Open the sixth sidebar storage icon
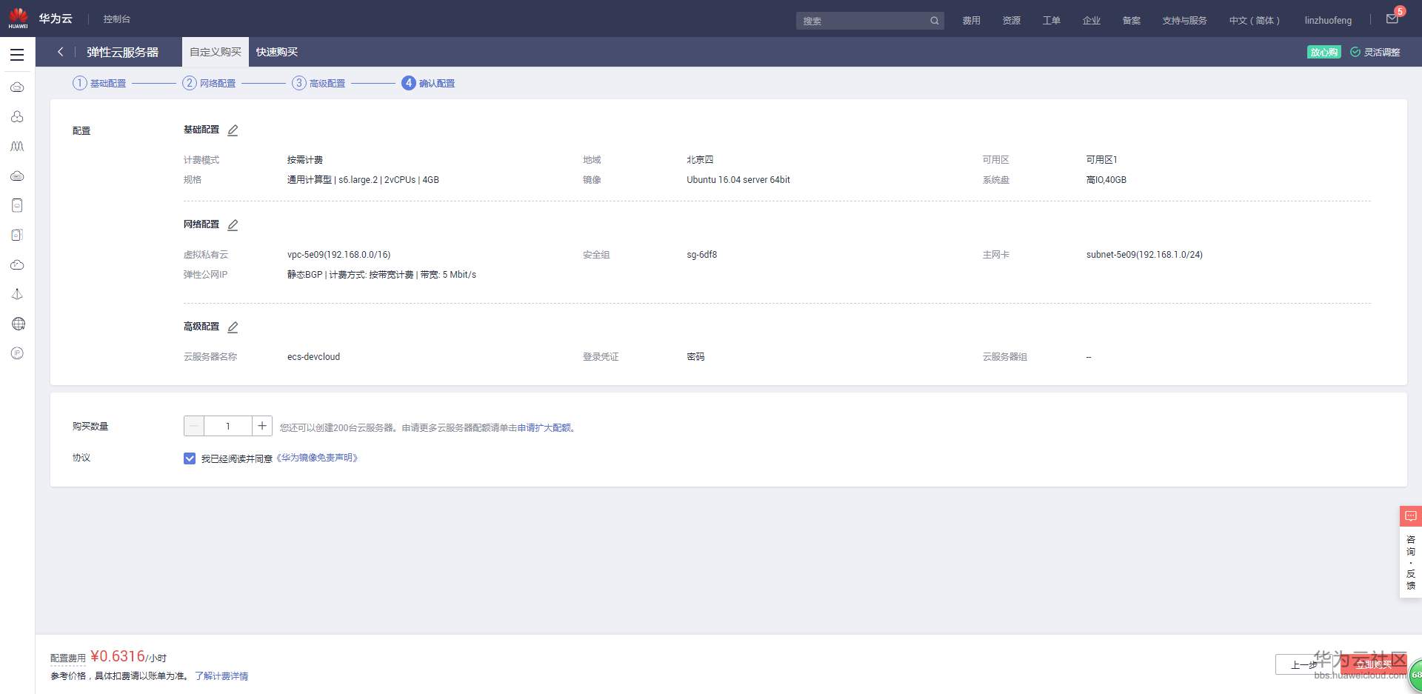The height and width of the screenshot is (694, 1422). click(x=17, y=235)
